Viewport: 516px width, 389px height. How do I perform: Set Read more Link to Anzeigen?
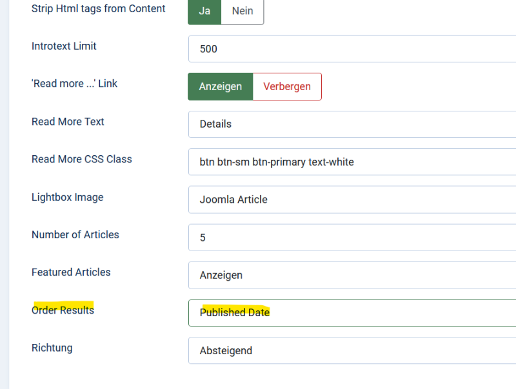pos(221,86)
